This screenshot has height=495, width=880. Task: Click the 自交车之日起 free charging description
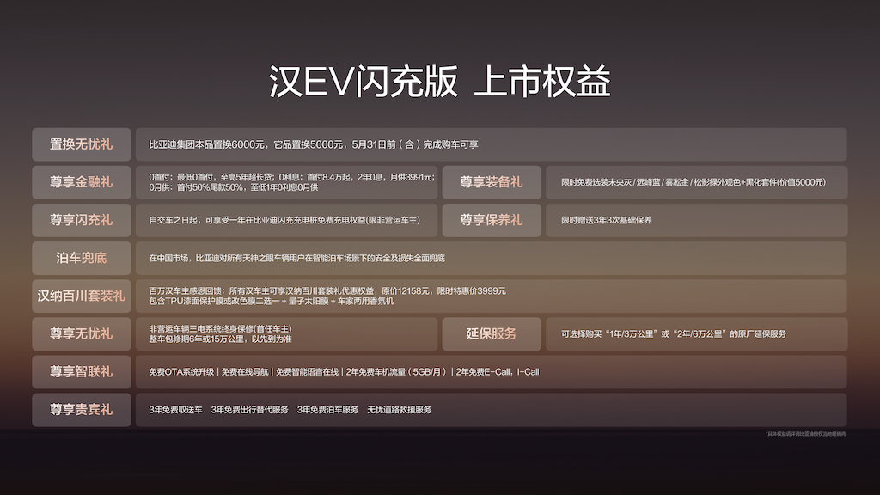(284, 220)
